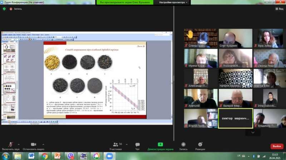Click the Запись record button in toolbar
This screenshot has width=286, height=160.
pyautogui.click(x=183, y=146)
